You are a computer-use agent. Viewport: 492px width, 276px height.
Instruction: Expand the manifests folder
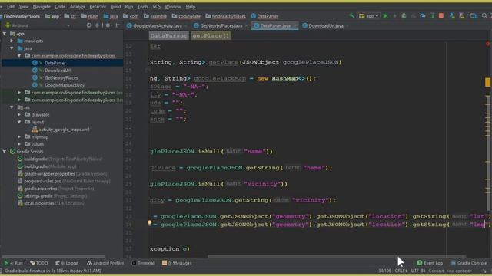12,41
